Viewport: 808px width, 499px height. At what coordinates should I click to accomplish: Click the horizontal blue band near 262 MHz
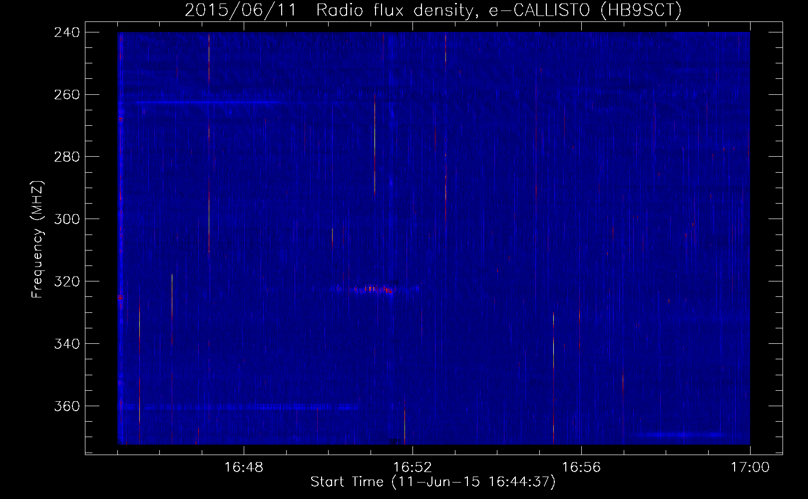pos(210,102)
